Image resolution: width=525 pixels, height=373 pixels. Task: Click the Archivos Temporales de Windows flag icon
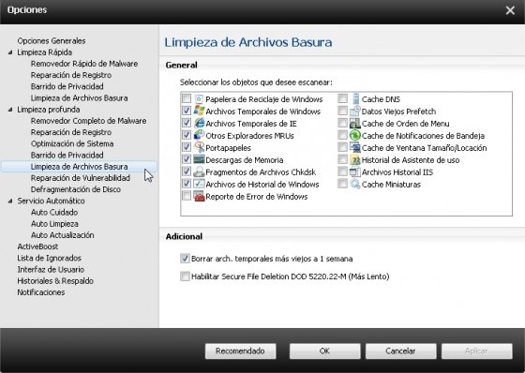pyautogui.click(x=199, y=111)
